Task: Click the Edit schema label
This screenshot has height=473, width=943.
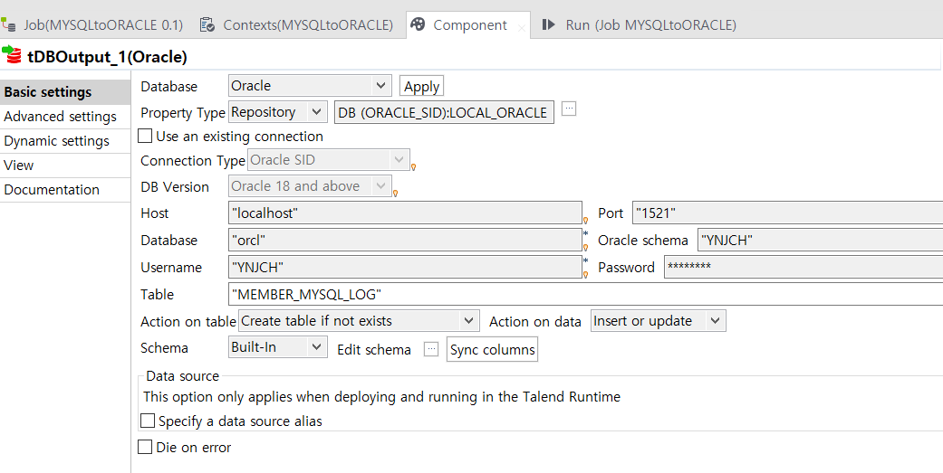Action: click(374, 350)
